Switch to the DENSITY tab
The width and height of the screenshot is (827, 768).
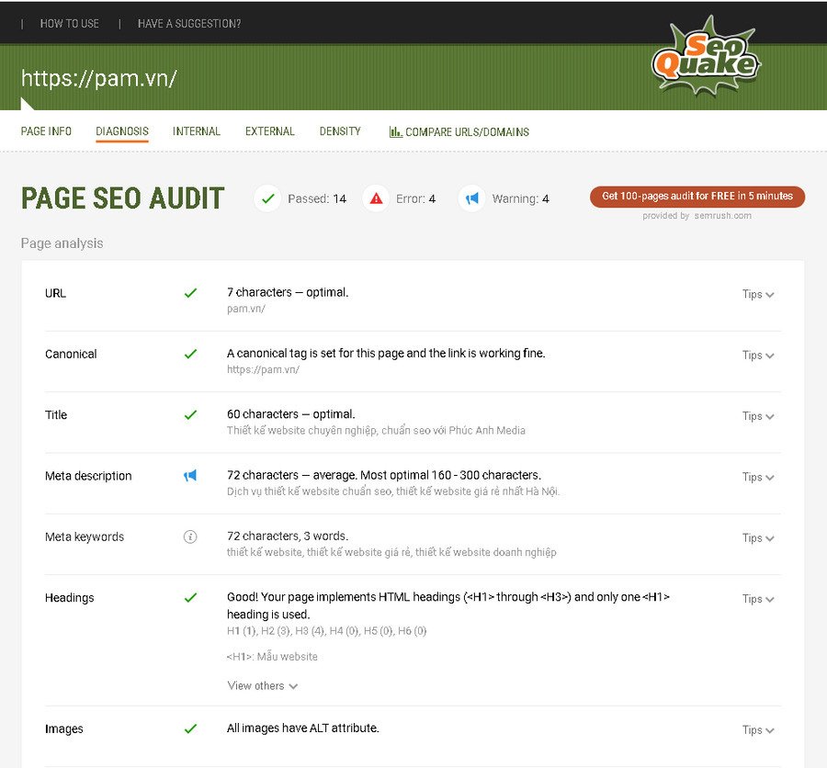coord(339,131)
